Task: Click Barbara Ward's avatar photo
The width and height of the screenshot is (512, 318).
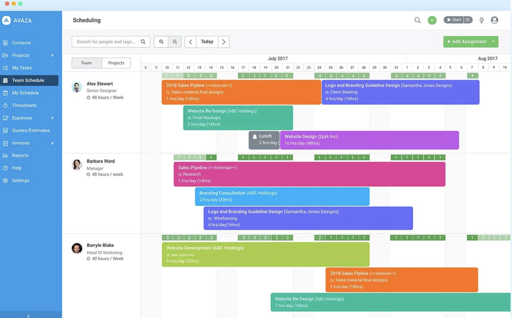Action: (77, 164)
